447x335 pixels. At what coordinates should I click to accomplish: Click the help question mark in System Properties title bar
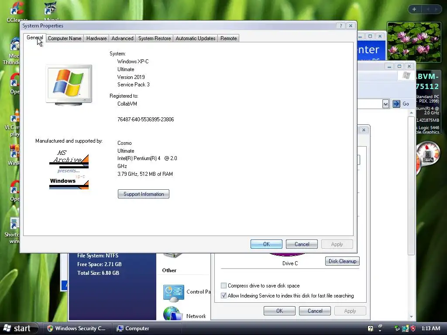click(x=340, y=26)
